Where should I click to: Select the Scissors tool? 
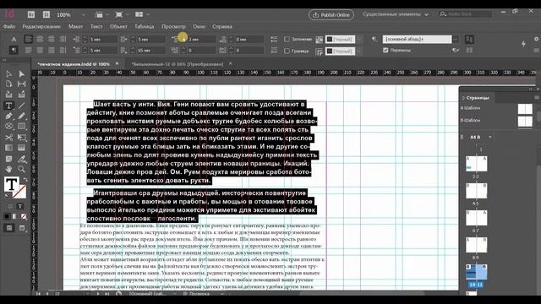tap(9, 138)
